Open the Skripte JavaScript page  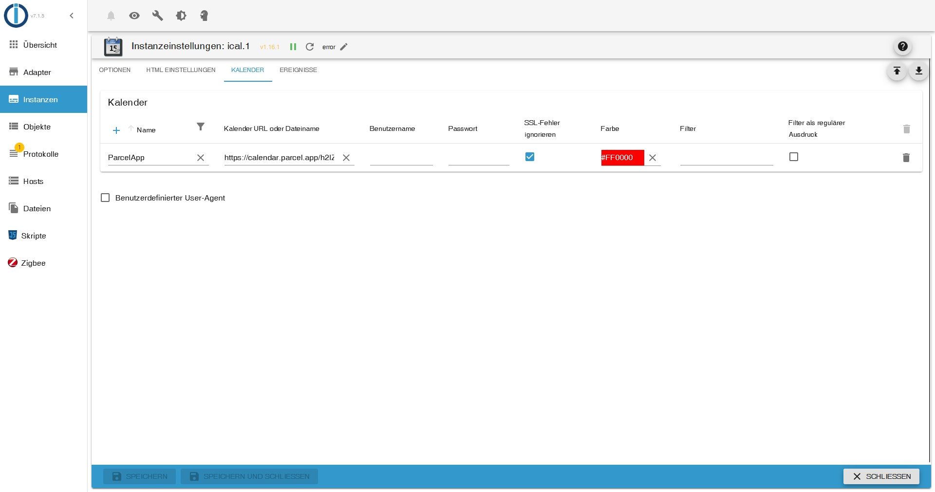pyautogui.click(x=44, y=236)
